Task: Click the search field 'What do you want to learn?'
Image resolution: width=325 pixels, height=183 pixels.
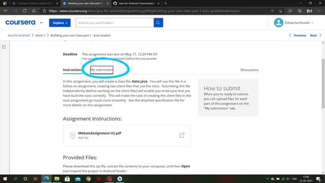Action: (115, 22)
